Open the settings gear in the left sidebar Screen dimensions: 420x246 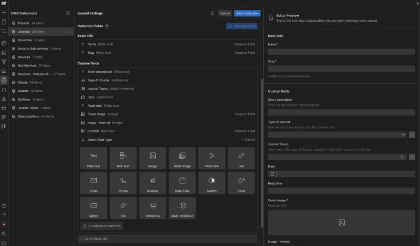(x=4, y=206)
